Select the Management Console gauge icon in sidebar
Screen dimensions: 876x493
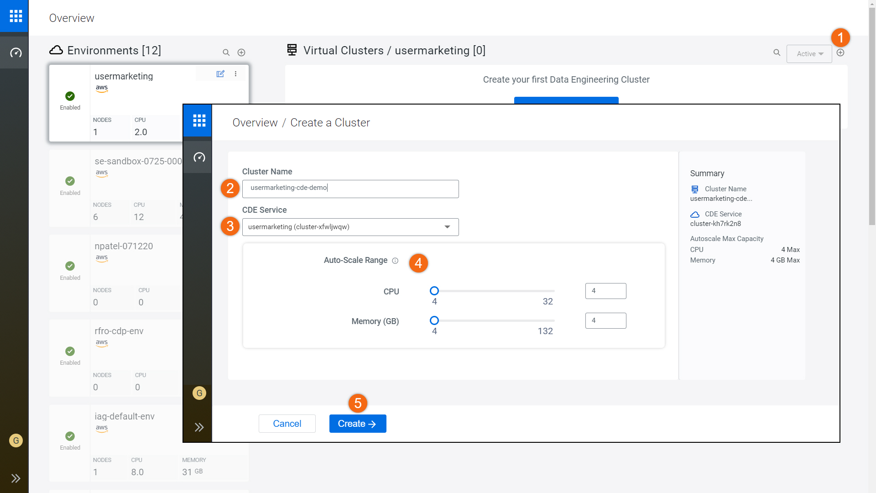[15, 52]
